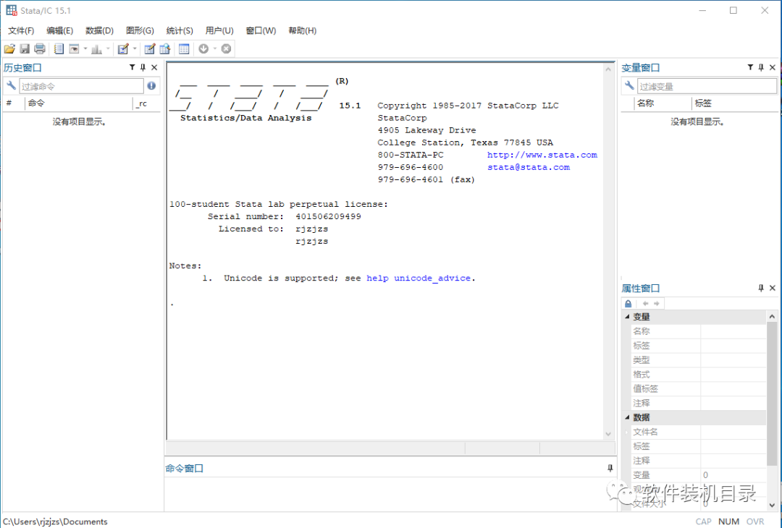Open a file with the folder icon
This screenshot has height=528, width=782.
click(9, 48)
